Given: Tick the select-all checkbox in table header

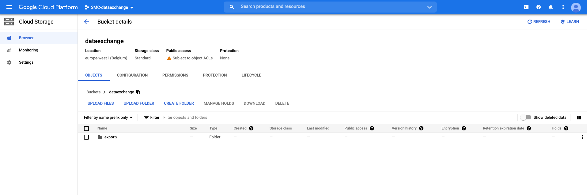Looking at the screenshot, I should point(86,129).
